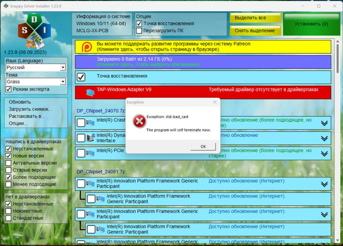Click the red TAP-Windows Adapter V9 row
This screenshot has width=343, height=246.
point(203,93)
